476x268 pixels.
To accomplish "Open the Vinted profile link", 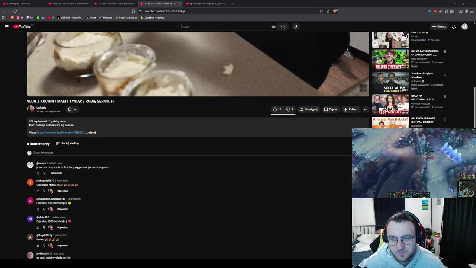I will tap(61, 133).
